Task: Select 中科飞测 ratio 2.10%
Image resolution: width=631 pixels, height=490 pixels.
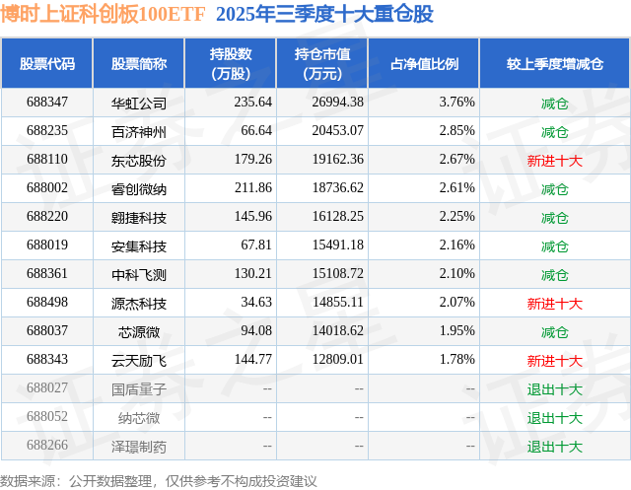Action: (x=456, y=273)
